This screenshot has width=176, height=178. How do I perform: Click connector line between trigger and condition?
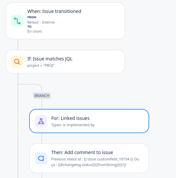click(x=18, y=44)
